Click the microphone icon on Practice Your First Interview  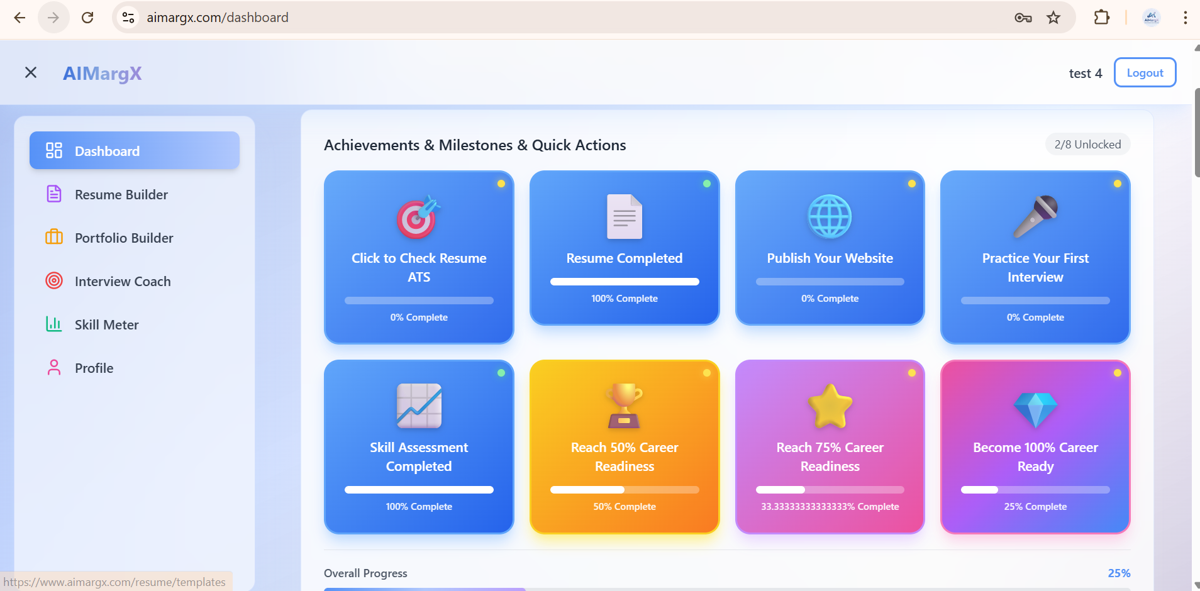tap(1035, 216)
